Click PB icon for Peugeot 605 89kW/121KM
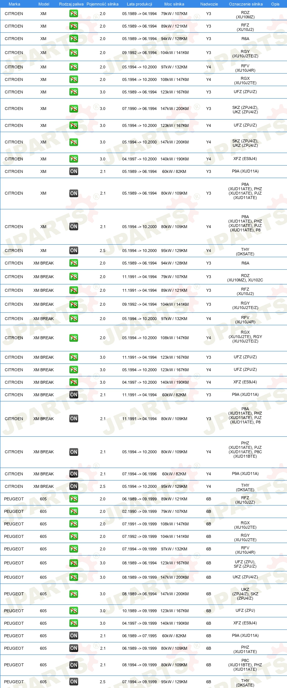Screen dimensions: 287x688 click(x=74, y=499)
